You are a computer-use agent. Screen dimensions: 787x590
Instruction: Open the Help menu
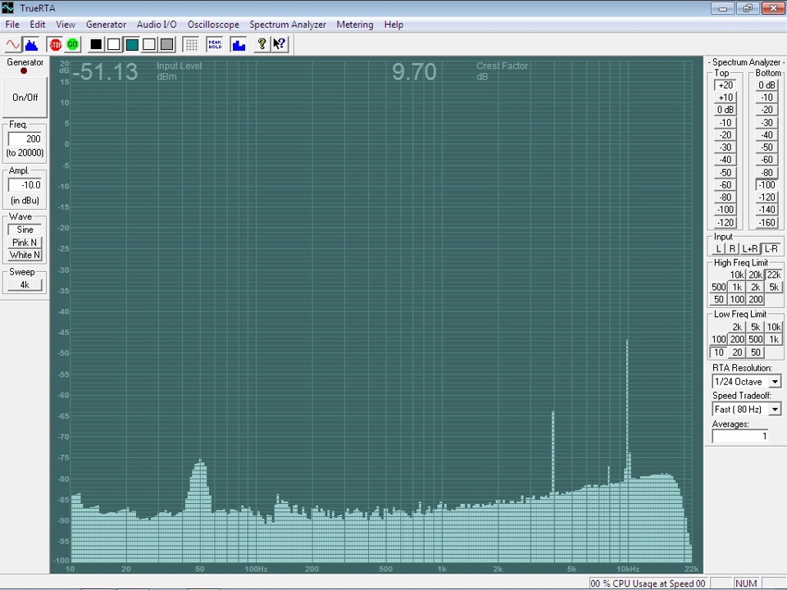coord(393,25)
